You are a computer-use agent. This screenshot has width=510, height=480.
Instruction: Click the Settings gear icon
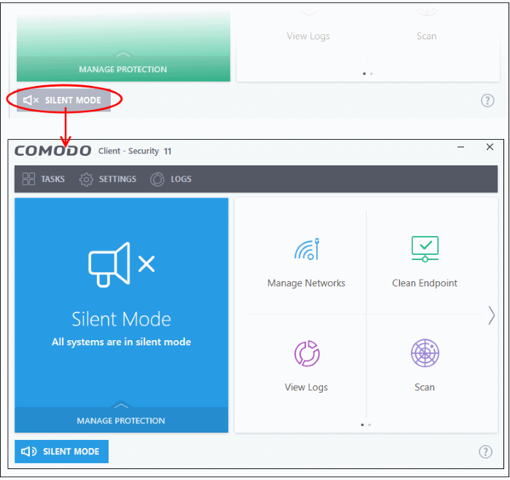point(86,179)
